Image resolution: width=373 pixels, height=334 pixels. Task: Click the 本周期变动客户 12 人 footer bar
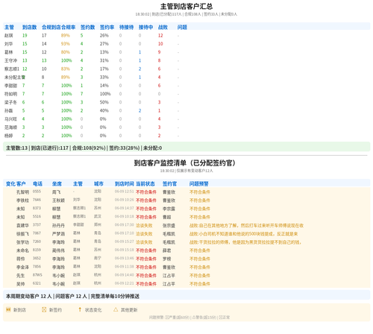(x=186, y=296)
